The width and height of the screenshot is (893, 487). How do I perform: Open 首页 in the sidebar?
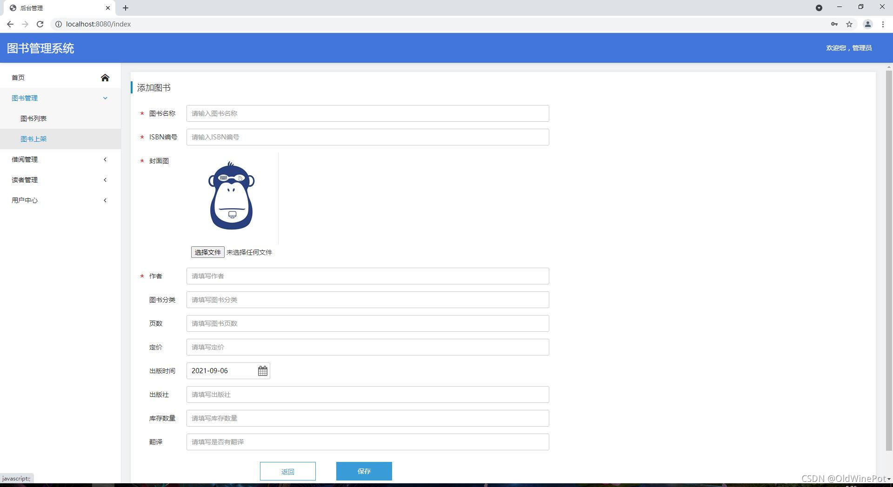[x=60, y=78]
